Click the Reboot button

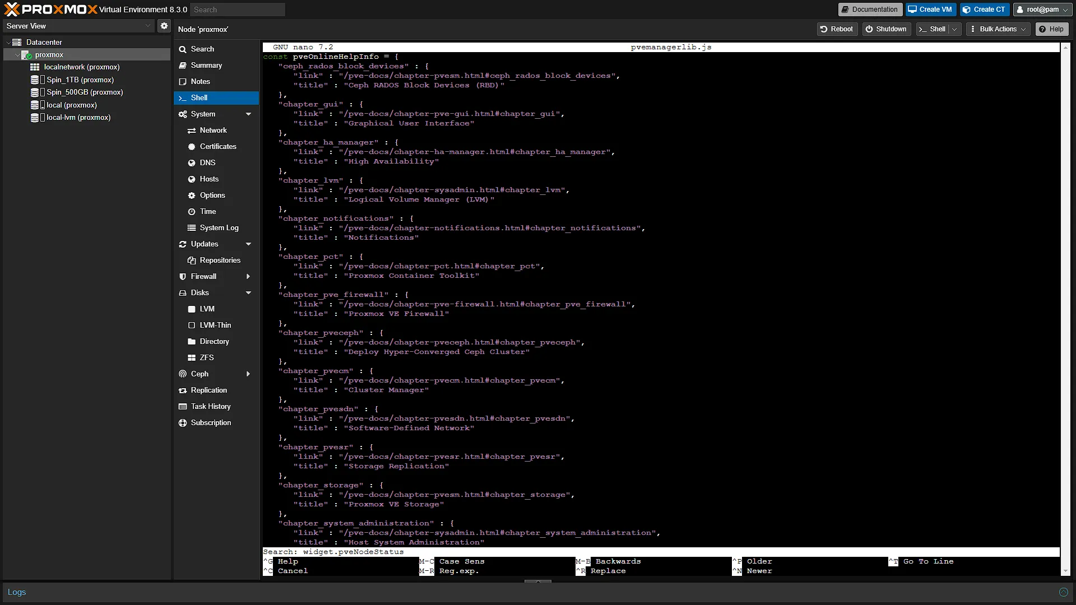(x=837, y=29)
